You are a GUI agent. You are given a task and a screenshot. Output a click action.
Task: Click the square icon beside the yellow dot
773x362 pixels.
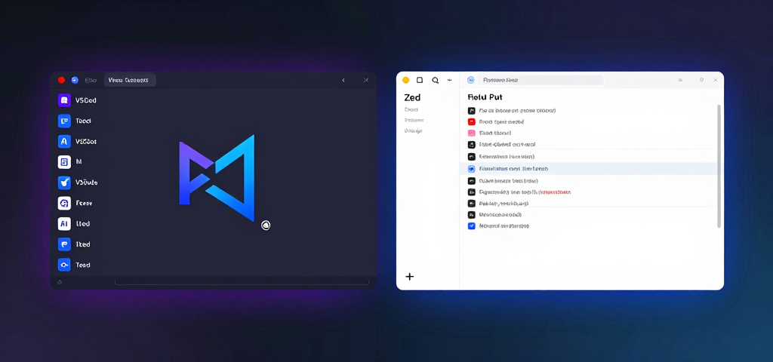[420, 80]
